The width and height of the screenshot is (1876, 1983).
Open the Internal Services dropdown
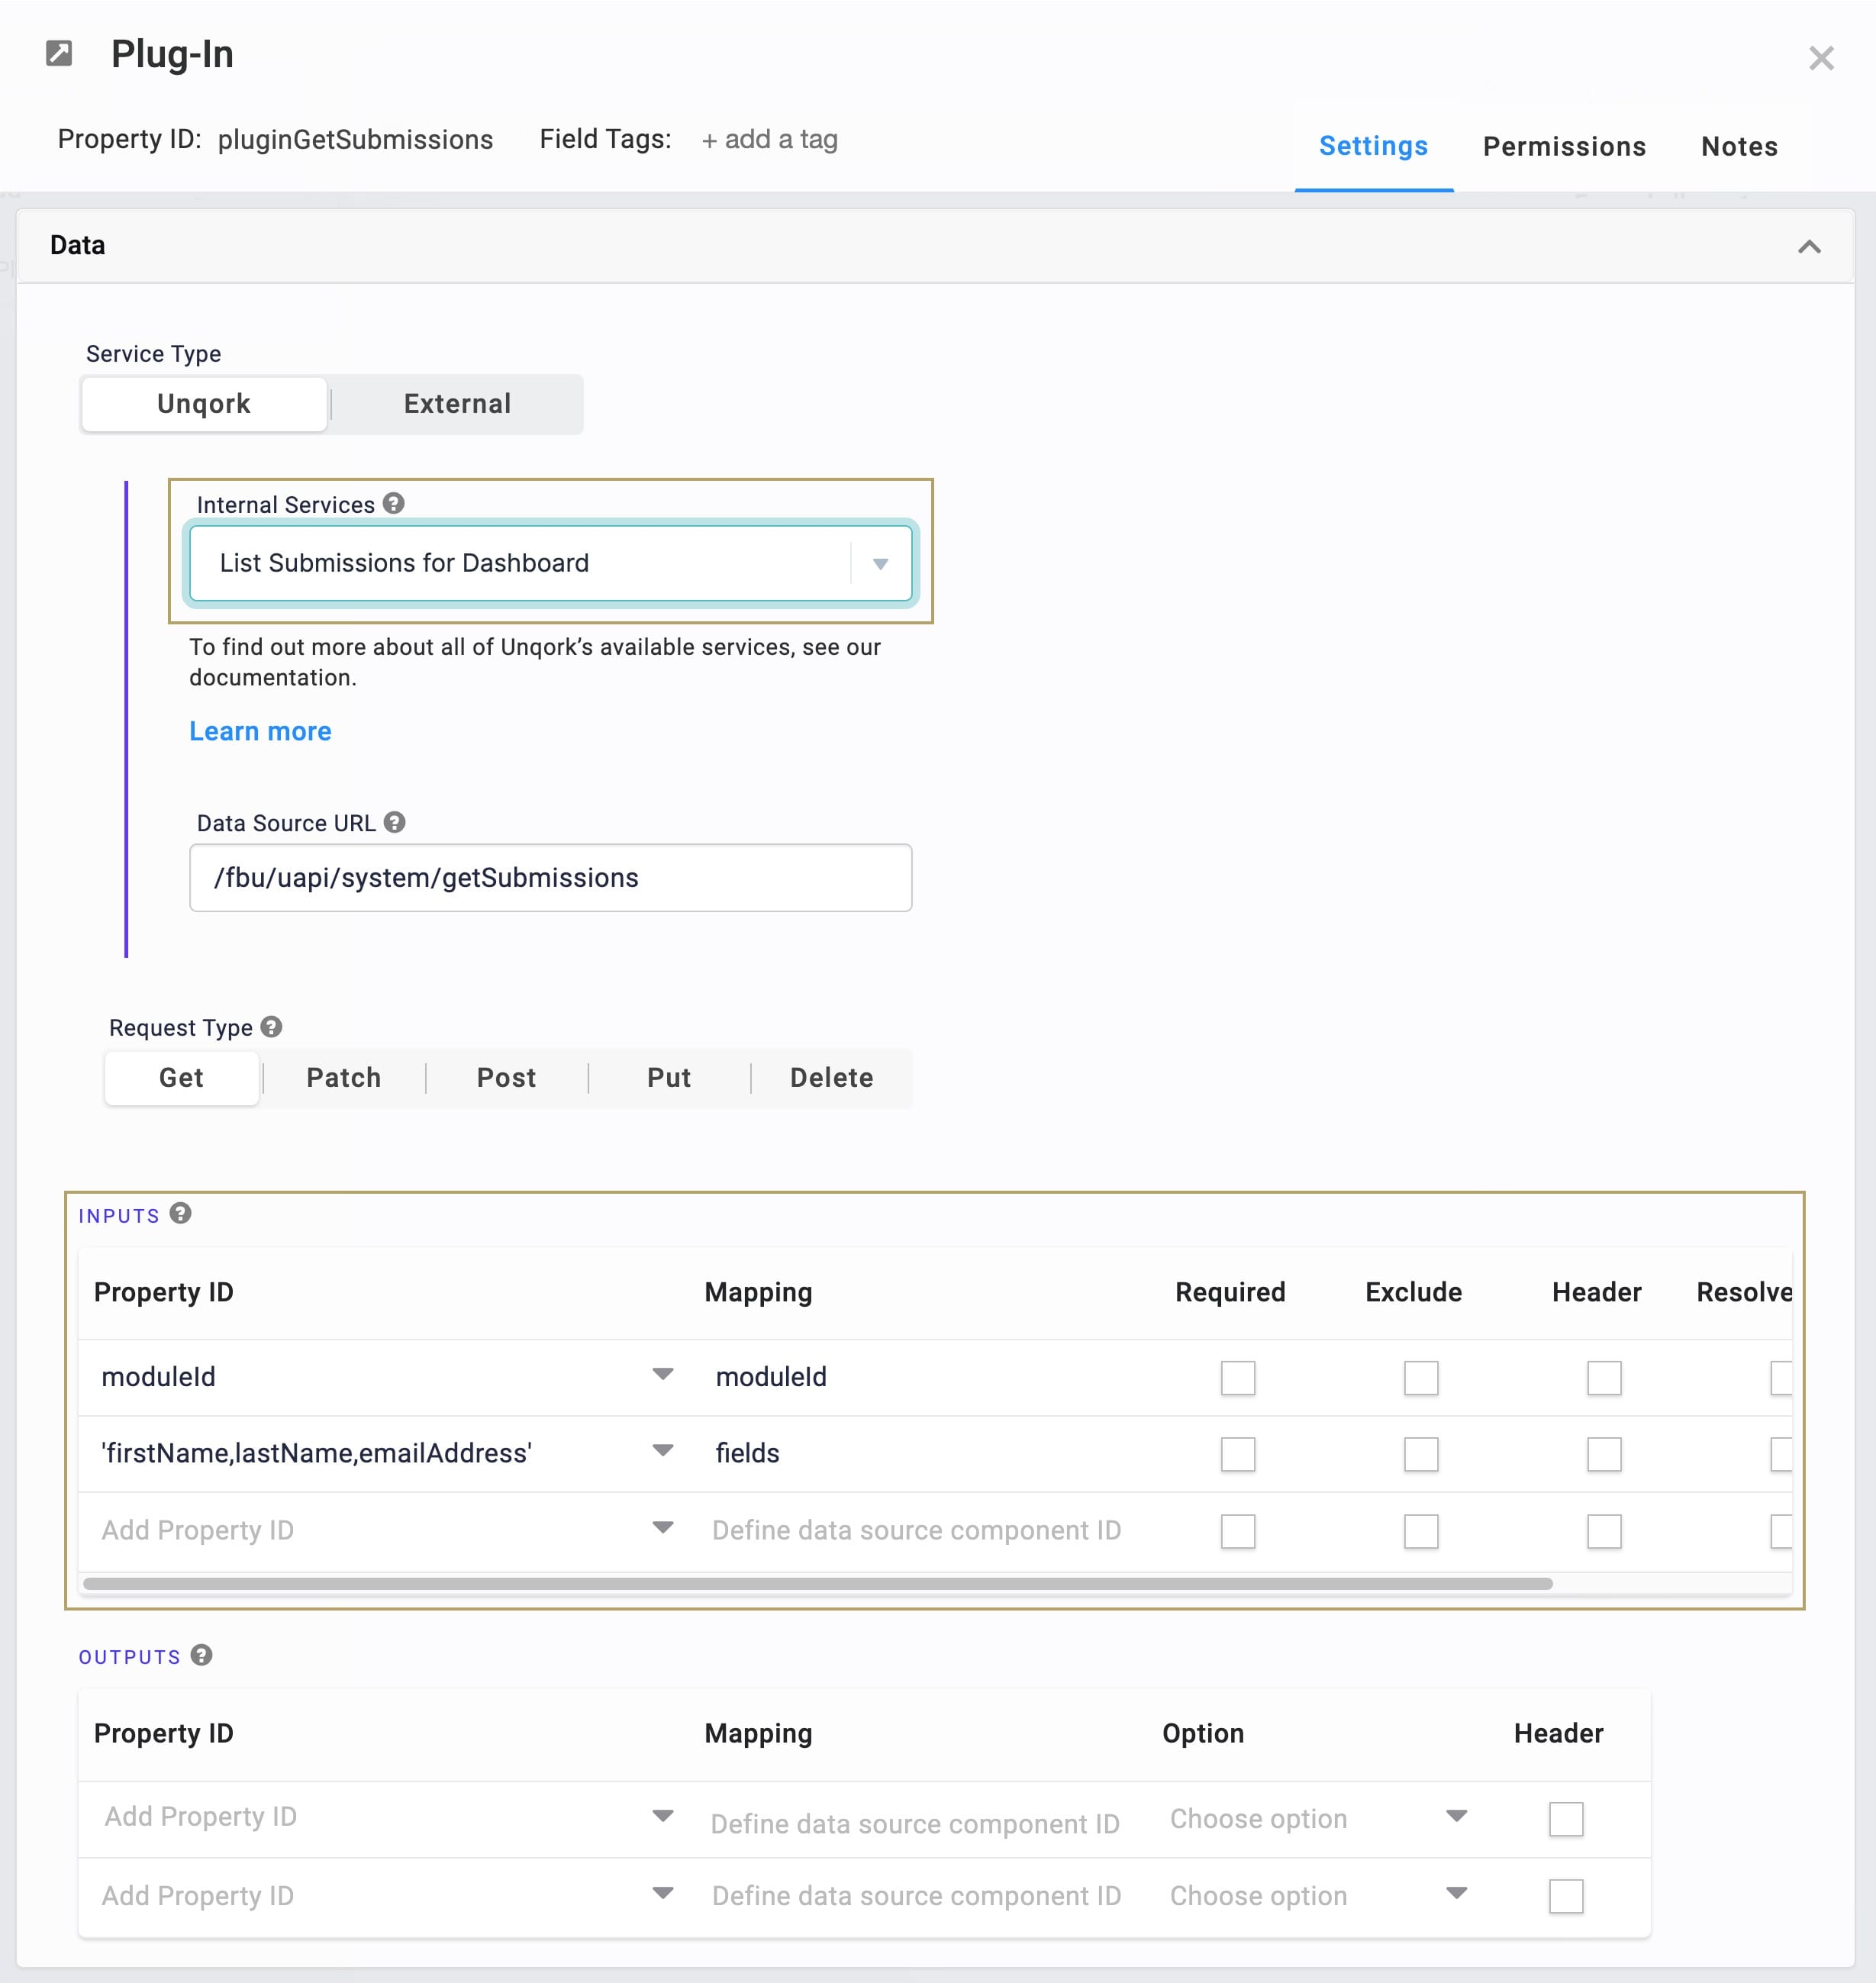[x=551, y=563]
